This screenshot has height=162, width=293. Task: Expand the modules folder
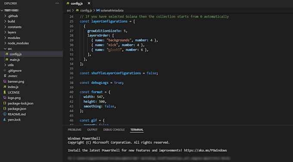pyautogui.click(x=14, y=38)
